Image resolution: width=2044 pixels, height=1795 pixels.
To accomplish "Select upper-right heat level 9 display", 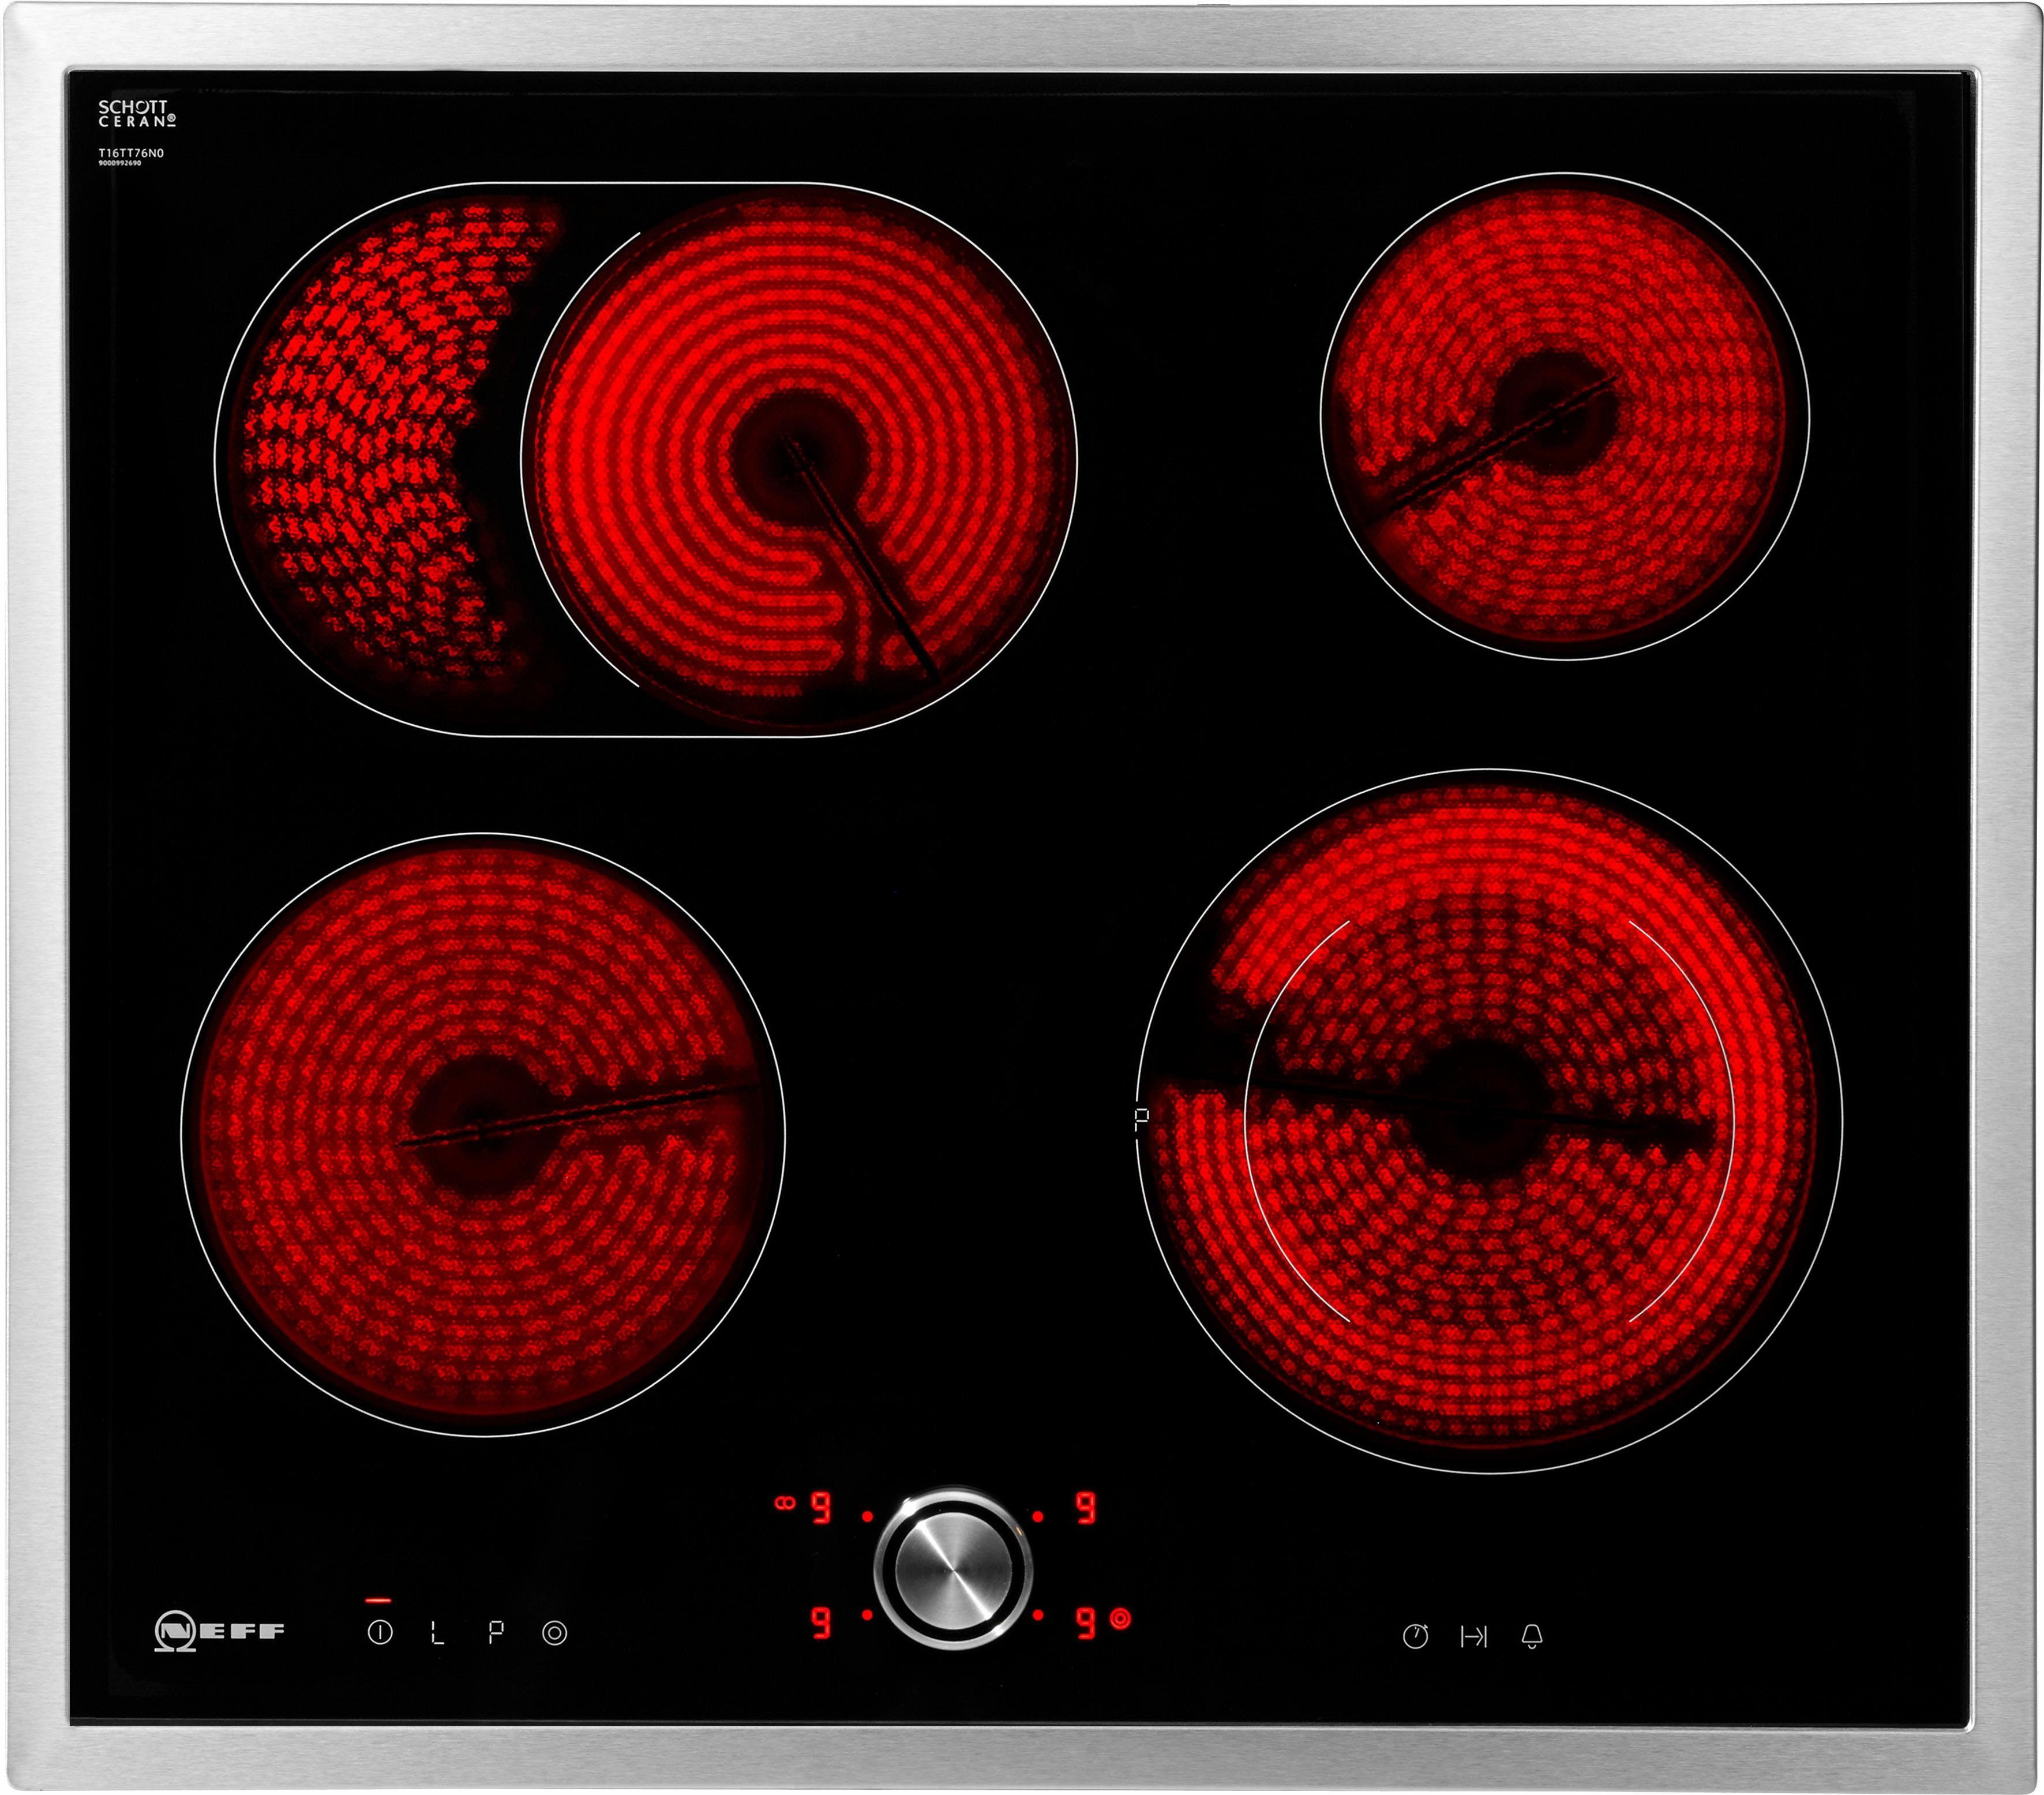I will [1086, 1507].
